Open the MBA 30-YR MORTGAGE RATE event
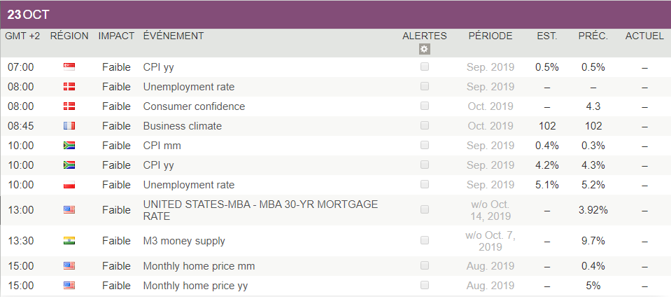The image size is (671, 306). point(260,210)
